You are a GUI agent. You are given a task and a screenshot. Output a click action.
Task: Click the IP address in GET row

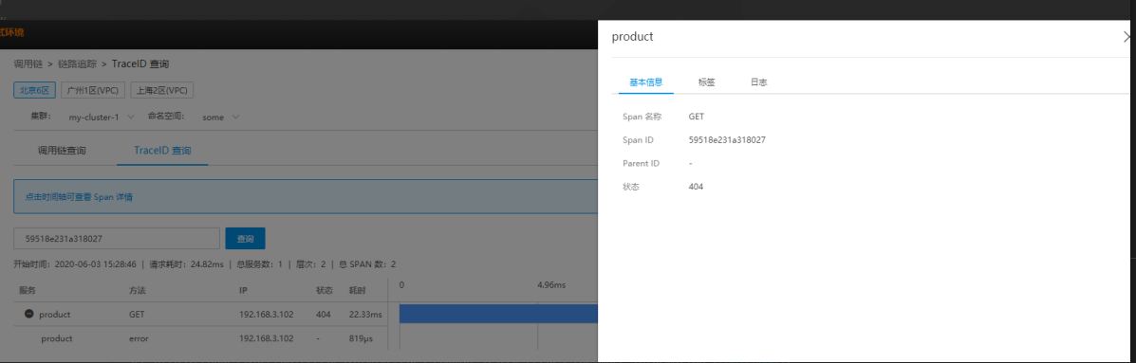(267, 315)
